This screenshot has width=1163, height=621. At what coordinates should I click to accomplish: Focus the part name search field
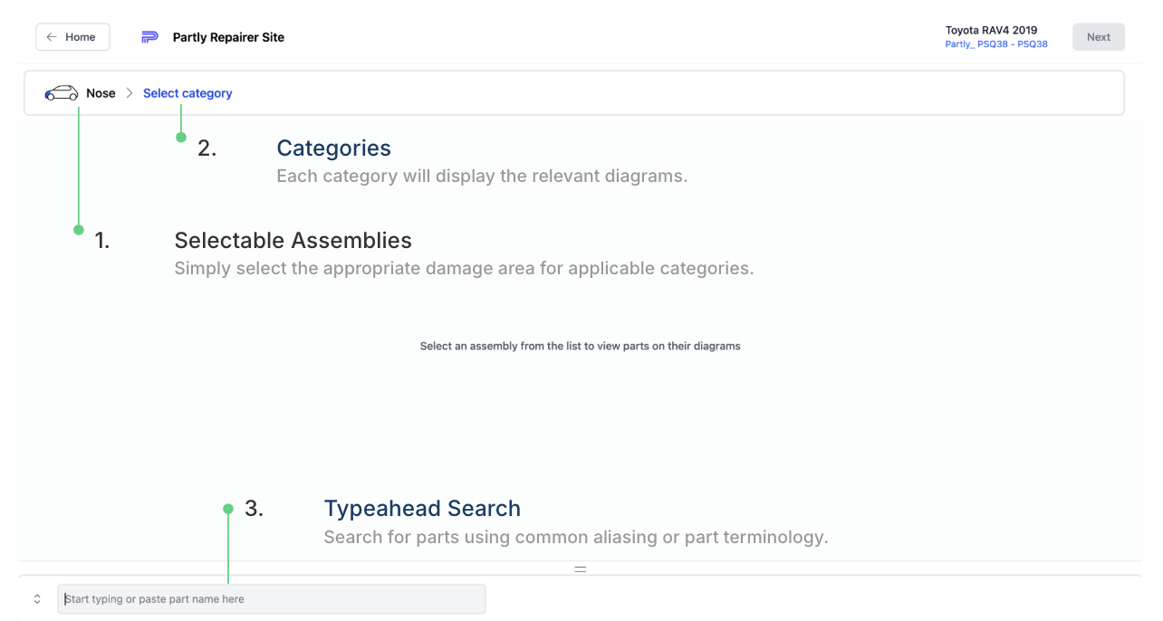click(272, 599)
